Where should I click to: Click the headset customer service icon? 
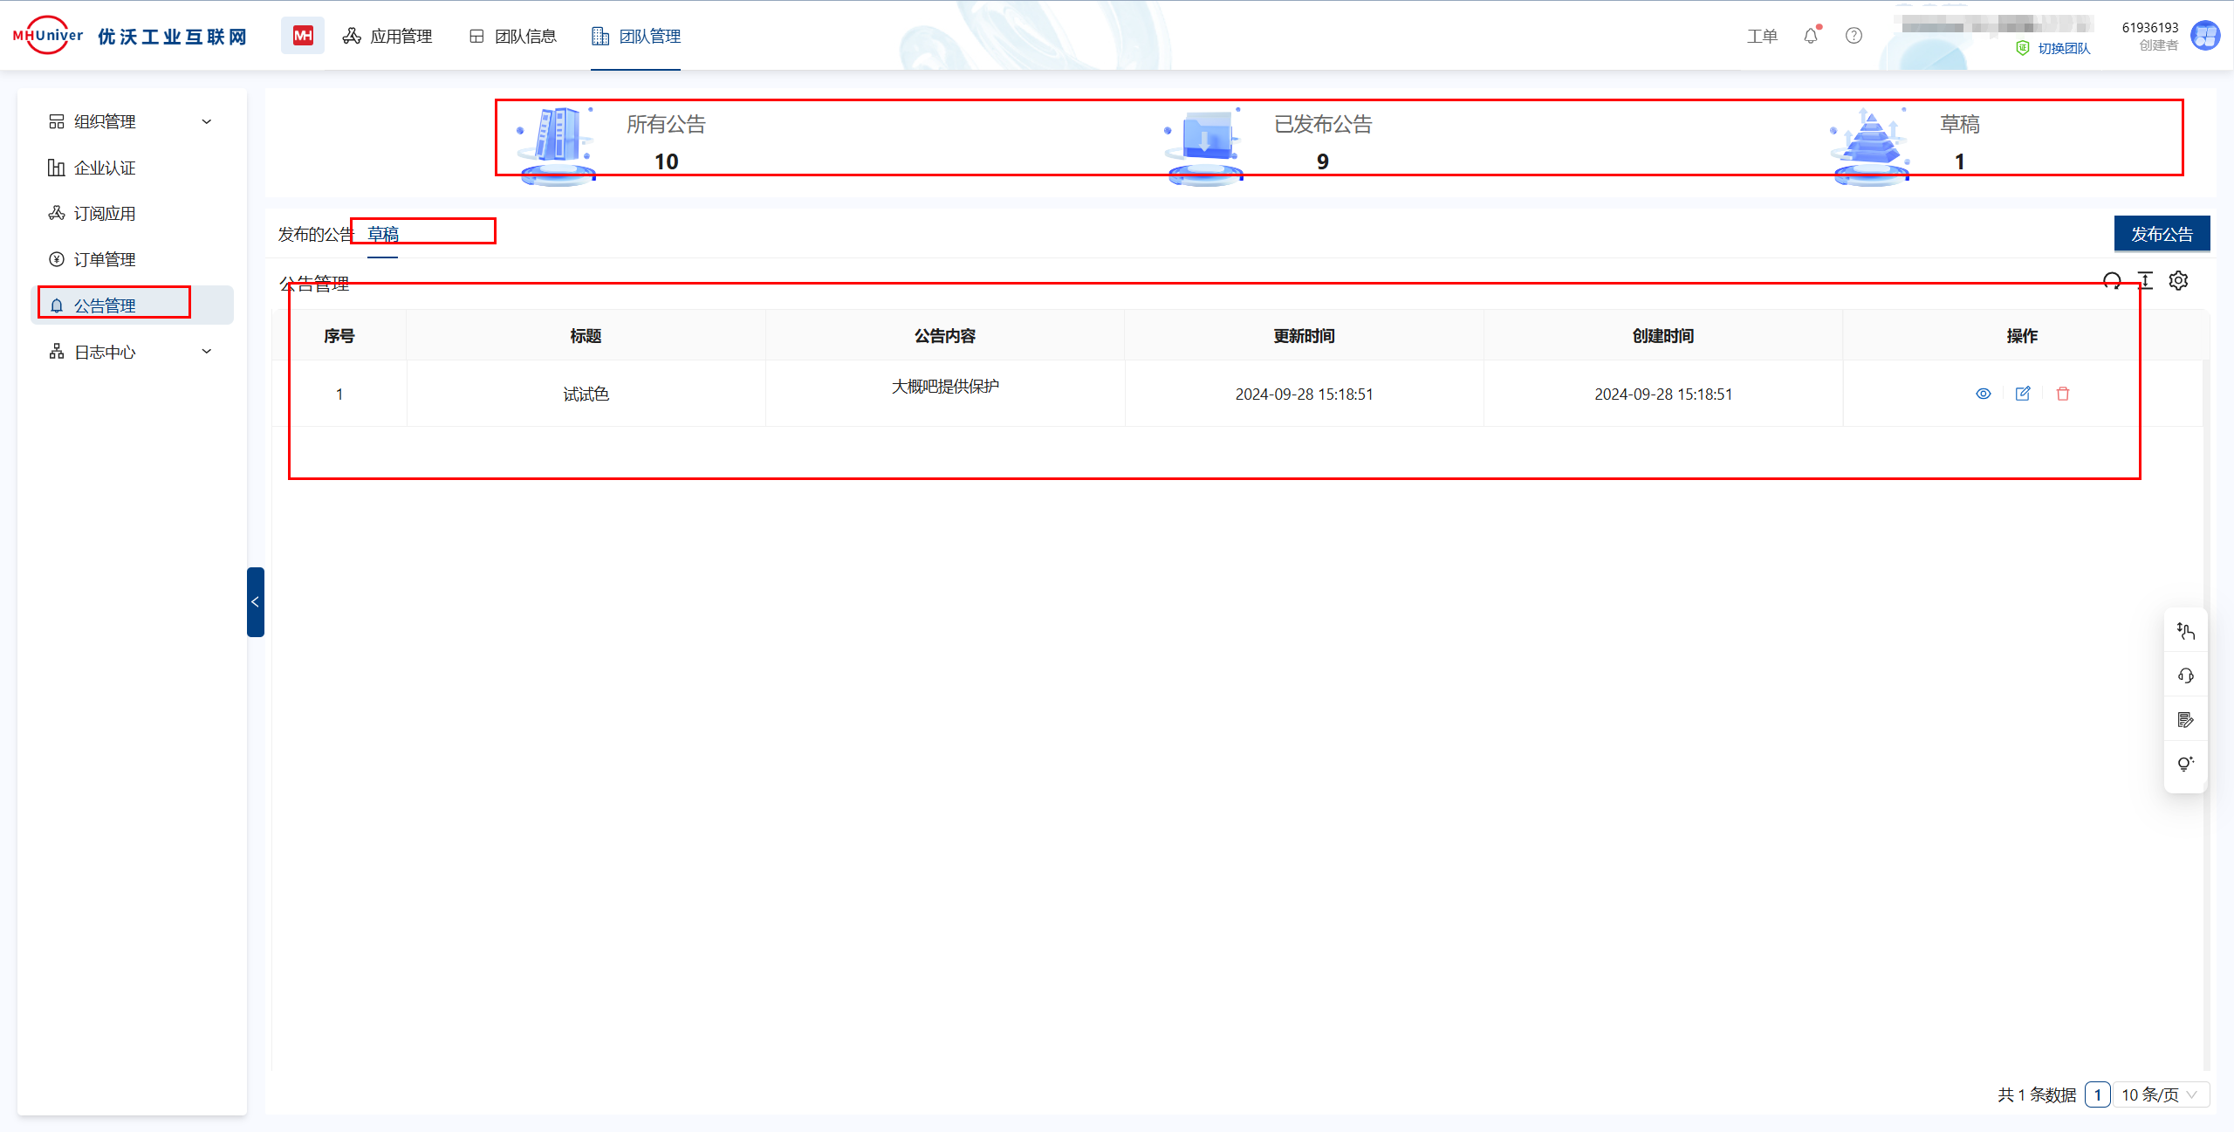point(2186,676)
